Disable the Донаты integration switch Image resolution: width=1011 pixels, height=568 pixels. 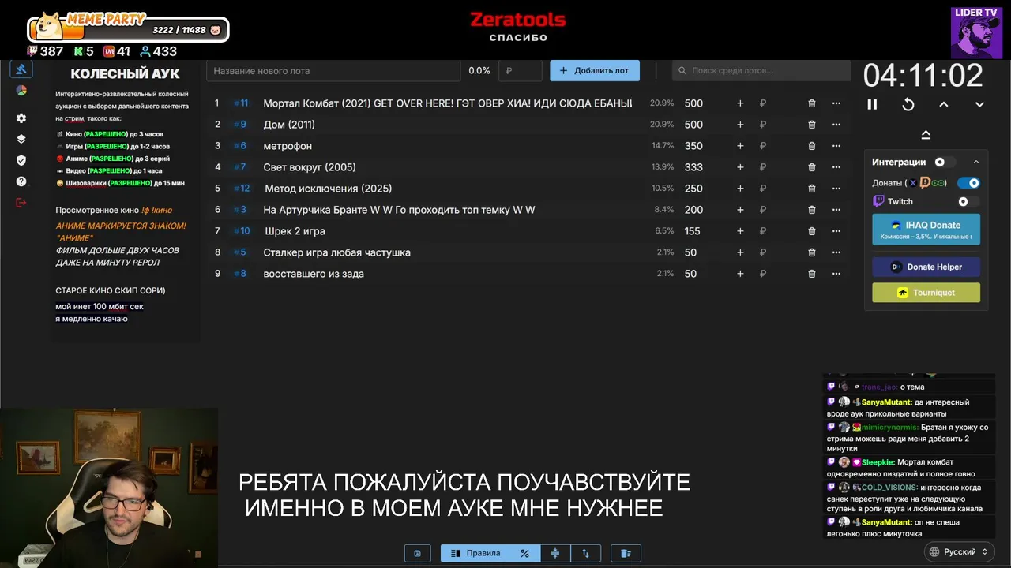coord(969,182)
